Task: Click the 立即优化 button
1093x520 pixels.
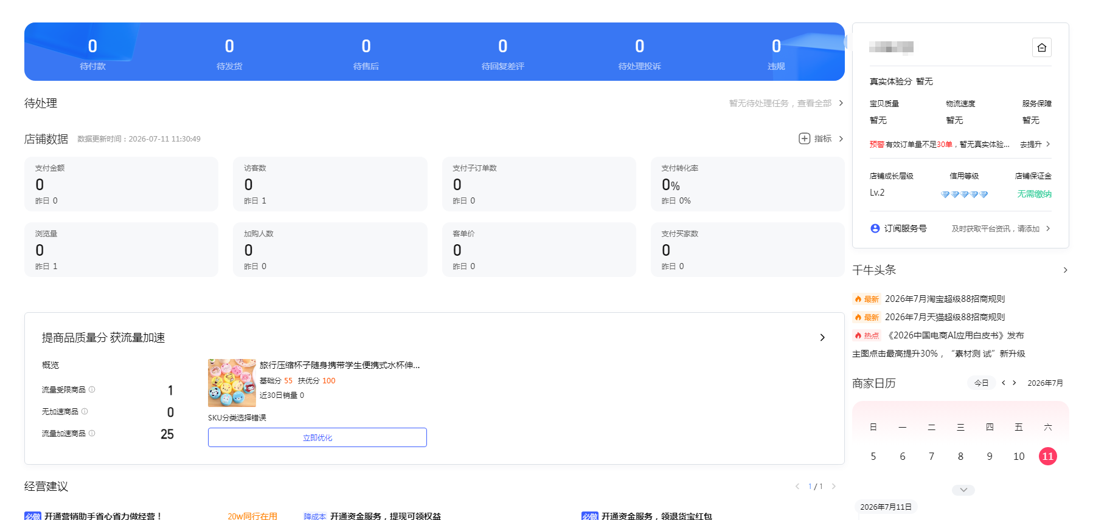Action: click(317, 437)
